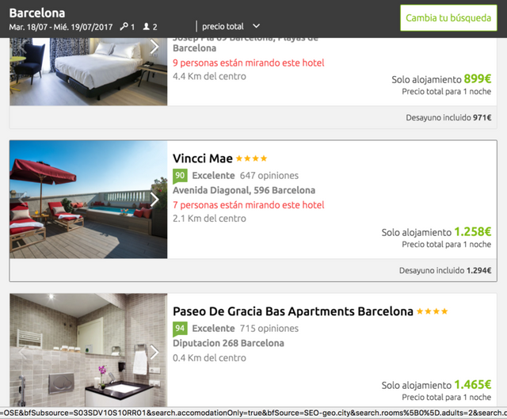Select Desayuno incluido 1.294€ option
This screenshot has height=419, width=507.
click(445, 270)
